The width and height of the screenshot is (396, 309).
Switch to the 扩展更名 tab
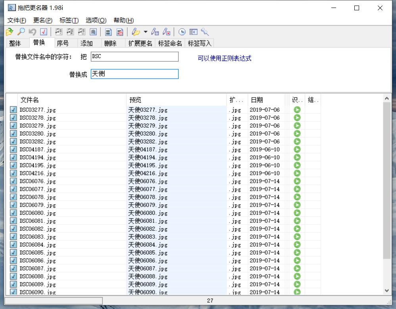point(139,43)
